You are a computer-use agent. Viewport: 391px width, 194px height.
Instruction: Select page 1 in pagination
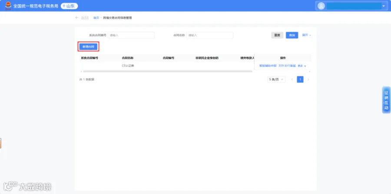pyautogui.click(x=300, y=79)
